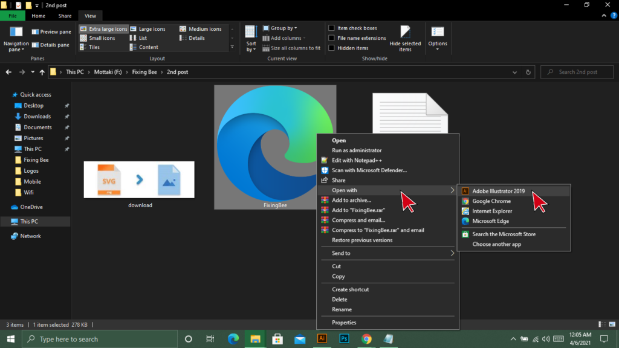Expand the address bar history dropdown
Image resolution: width=619 pixels, height=348 pixels.
pos(514,72)
